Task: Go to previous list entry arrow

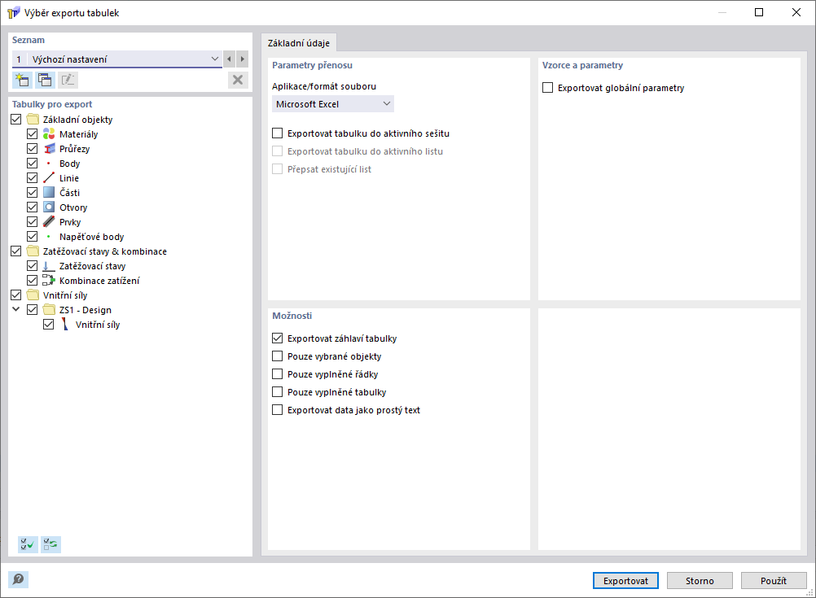Action: point(229,59)
